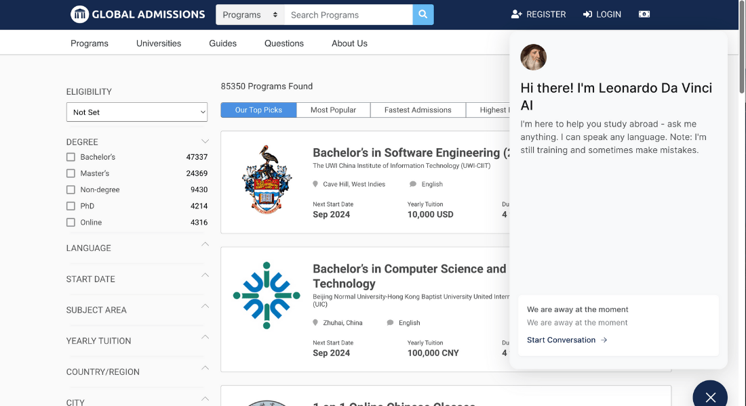Image resolution: width=746 pixels, height=406 pixels.
Task: Open the Guides nav menu item
Action: click(222, 43)
